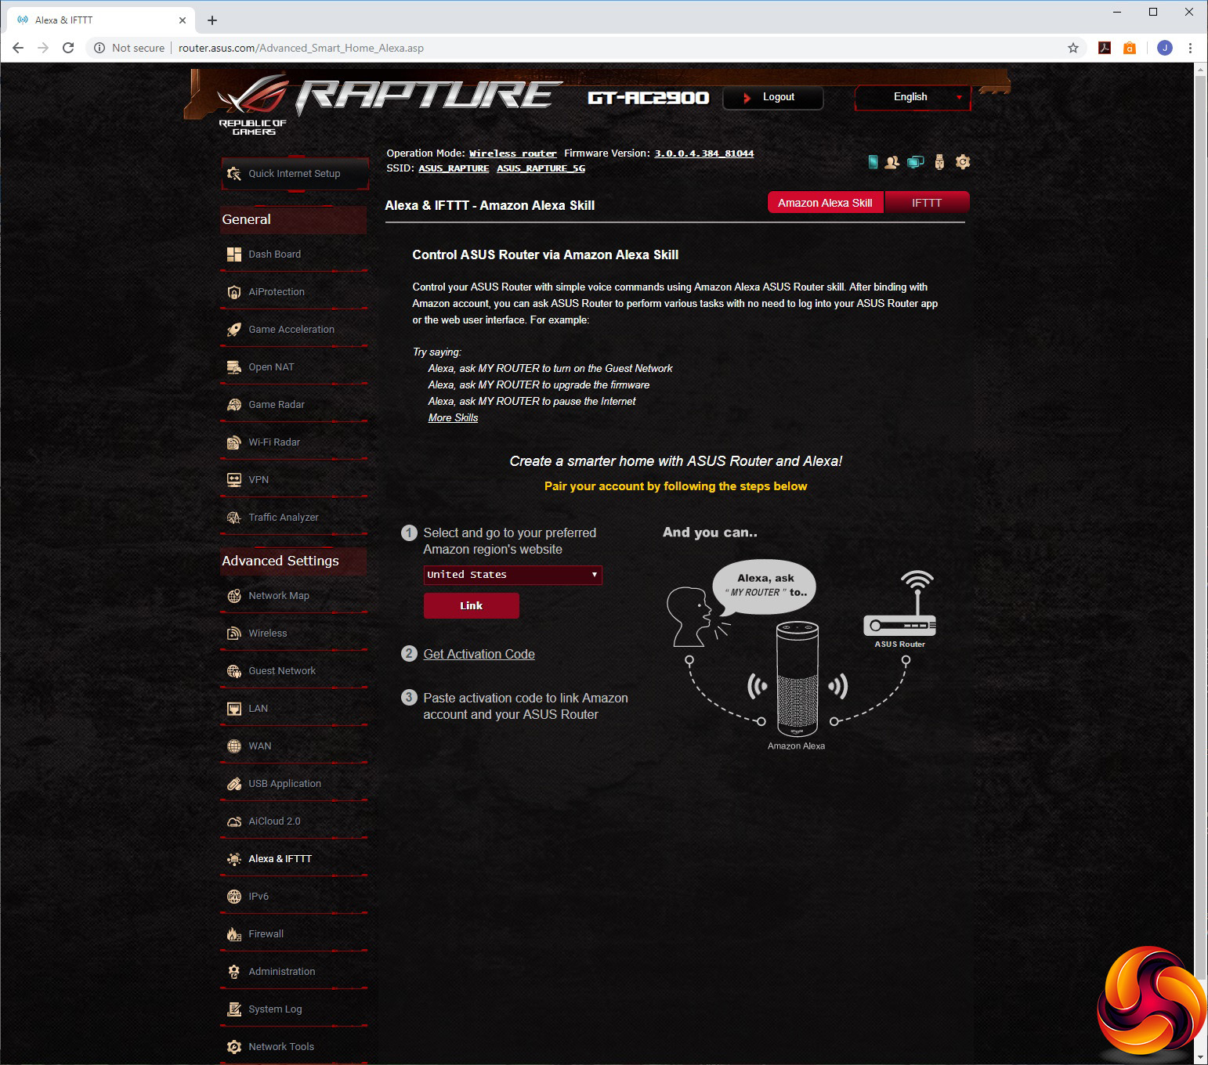Open the Alexa & IFTTT browser tab
The height and width of the screenshot is (1065, 1208).
tap(99, 20)
